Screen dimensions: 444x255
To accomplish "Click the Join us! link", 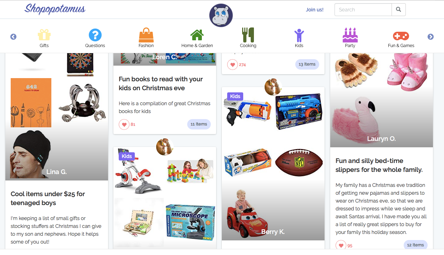I will point(315,10).
